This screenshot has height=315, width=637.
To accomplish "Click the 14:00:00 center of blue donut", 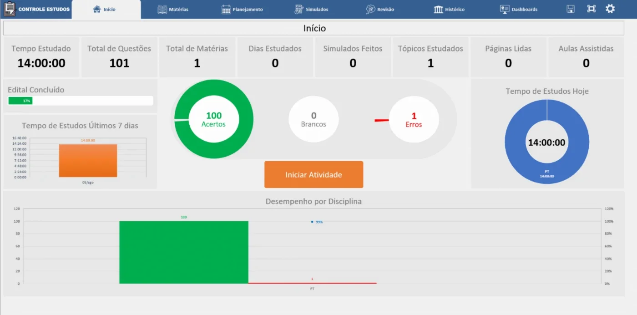I will pos(546,142).
